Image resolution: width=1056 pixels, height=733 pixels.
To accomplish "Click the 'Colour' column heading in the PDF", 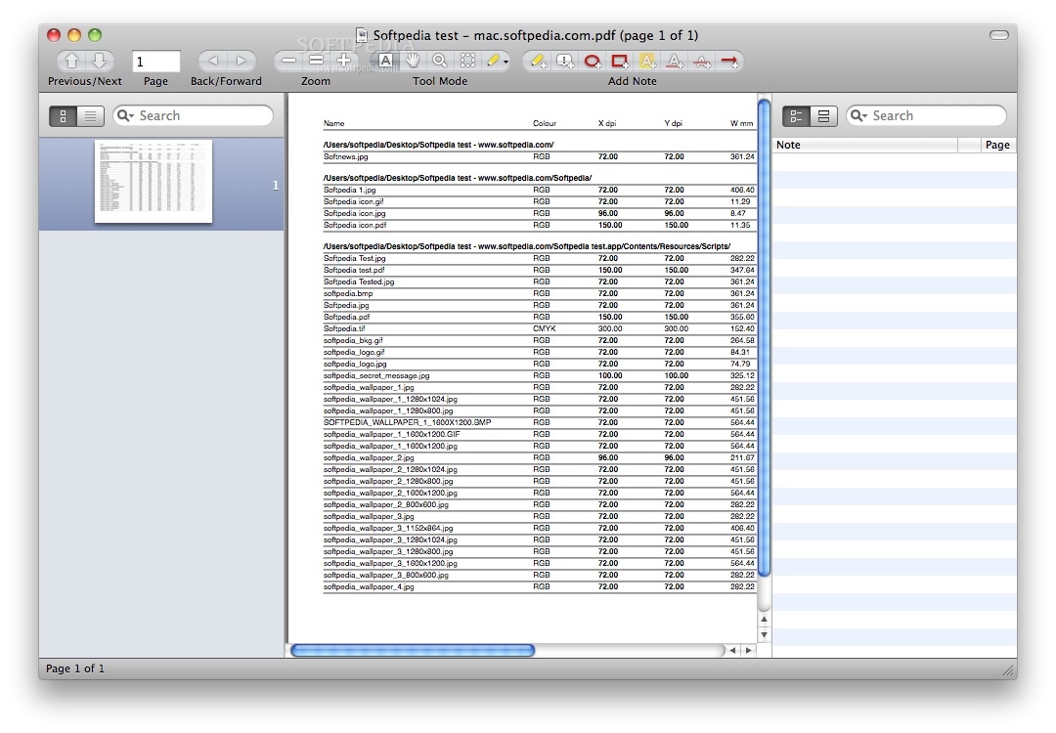I will tap(545, 123).
